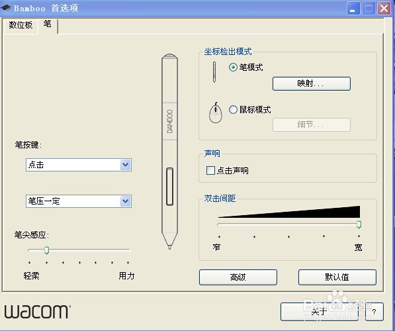The height and width of the screenshot is (331, 395).
Task: Select the 鼠标模式 radio button
Action: (x=233, y=109)
